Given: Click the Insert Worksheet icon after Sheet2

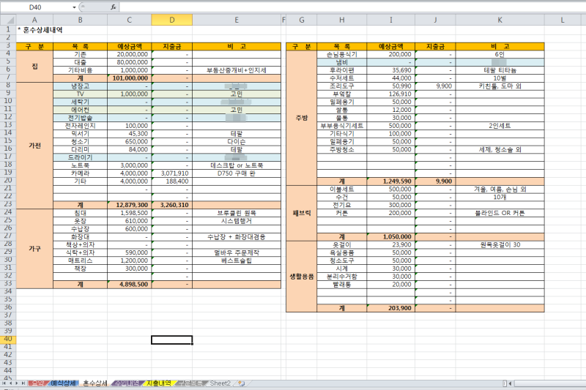Looking at the screenshot, I should [242, 383].
